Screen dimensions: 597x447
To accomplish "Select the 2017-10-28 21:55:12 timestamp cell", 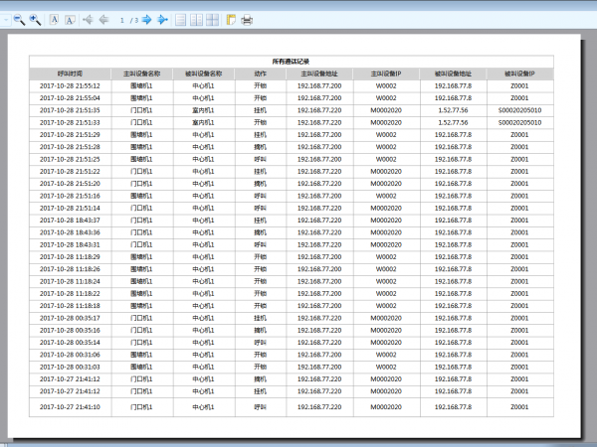I will click(70, 85).
